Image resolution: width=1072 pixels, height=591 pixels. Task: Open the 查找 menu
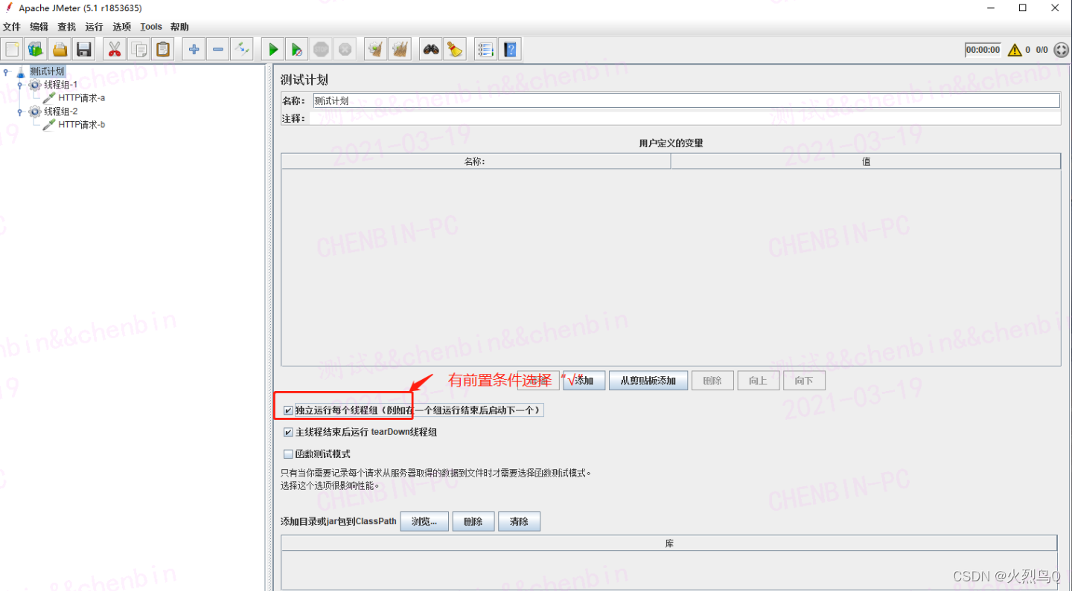[x=67, y=27]
